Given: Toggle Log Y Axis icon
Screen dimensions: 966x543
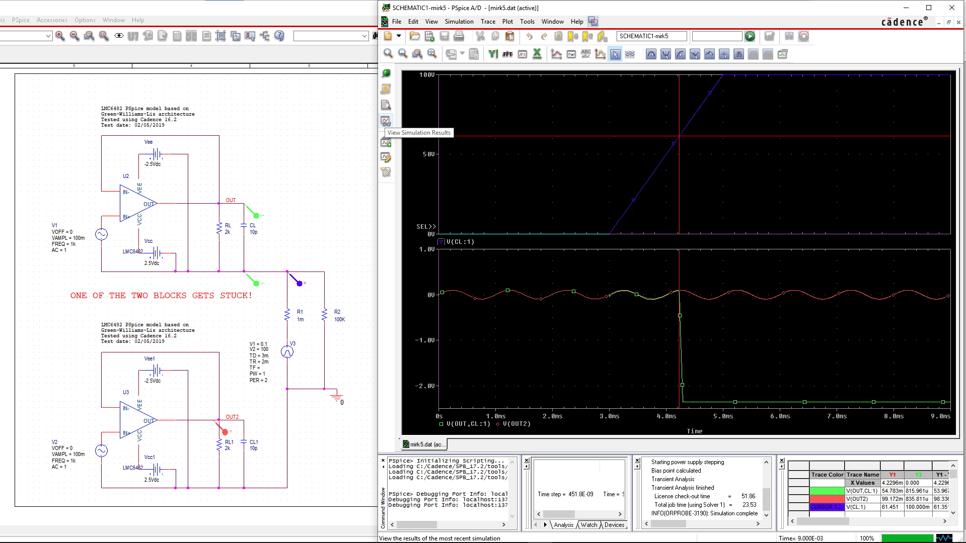Looking at the screenshot, I should 493,54.
